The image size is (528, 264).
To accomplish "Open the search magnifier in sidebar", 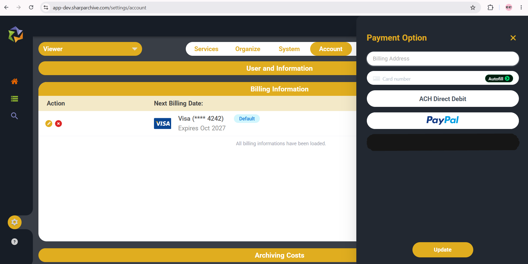I will pos(14,116).
